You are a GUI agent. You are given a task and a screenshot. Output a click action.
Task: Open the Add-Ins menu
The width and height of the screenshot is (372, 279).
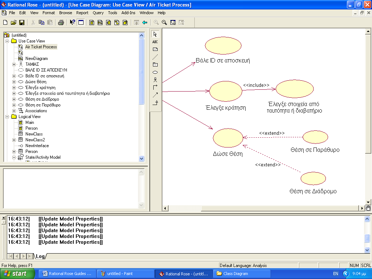(x=128, y=13)
